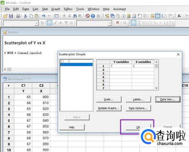This screenshot has height=152, width=189.
Task: Open Data Options... dialog
Action: (138, 108)
